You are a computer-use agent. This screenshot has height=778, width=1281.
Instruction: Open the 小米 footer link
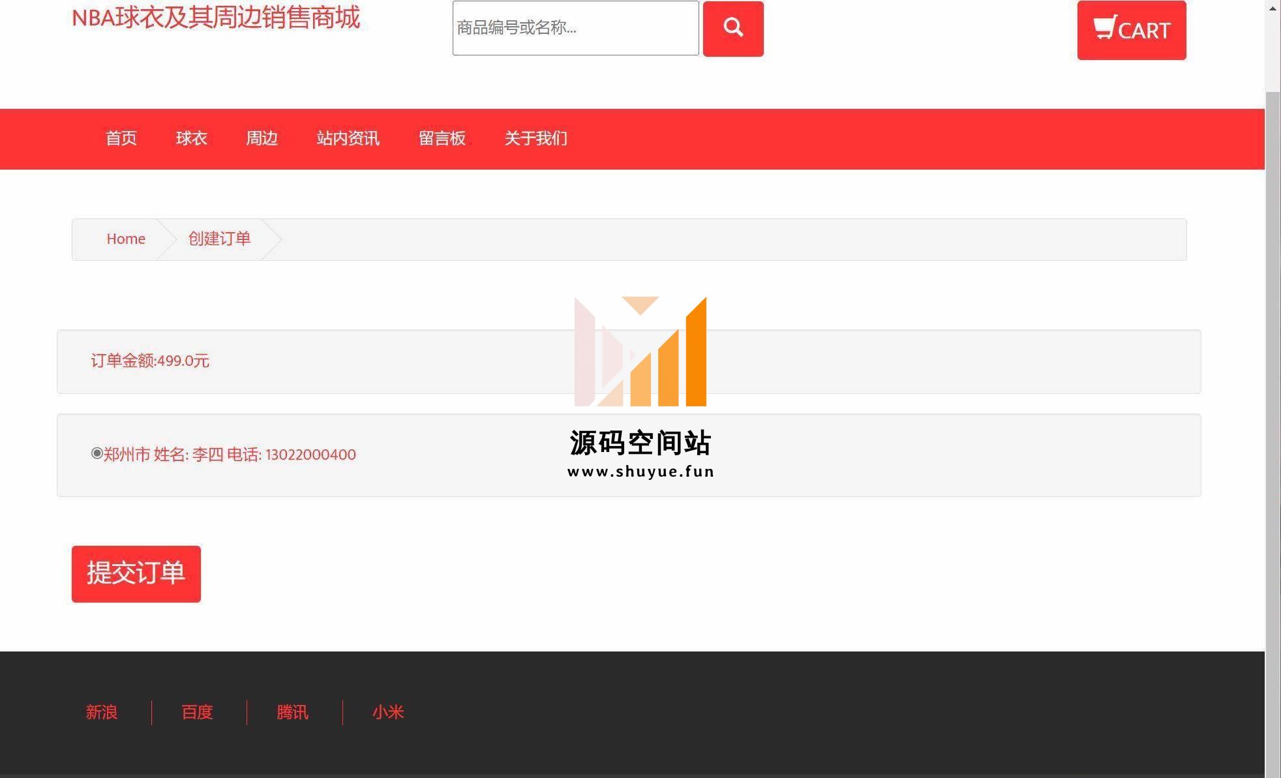click(x=388, y=712)
